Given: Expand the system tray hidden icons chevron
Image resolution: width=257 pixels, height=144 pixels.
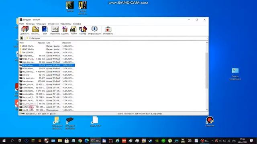Looking at the screenshot, I should pos(212,140).
